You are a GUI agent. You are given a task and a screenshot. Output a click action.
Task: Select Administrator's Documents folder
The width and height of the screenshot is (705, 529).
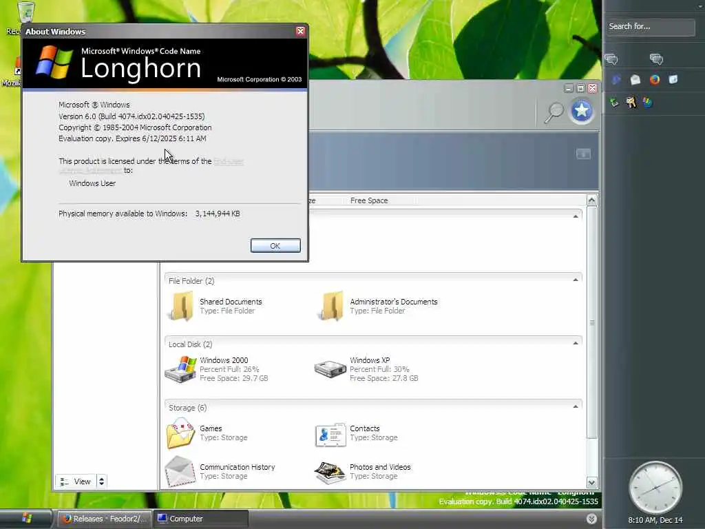pyautogui.click(x=377, y=306)
